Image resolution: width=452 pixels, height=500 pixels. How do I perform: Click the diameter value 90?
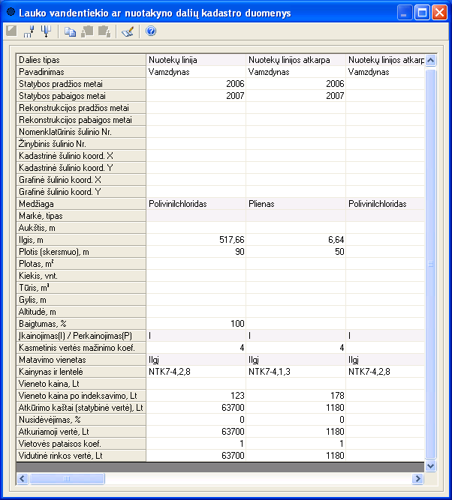click(196, 252)
